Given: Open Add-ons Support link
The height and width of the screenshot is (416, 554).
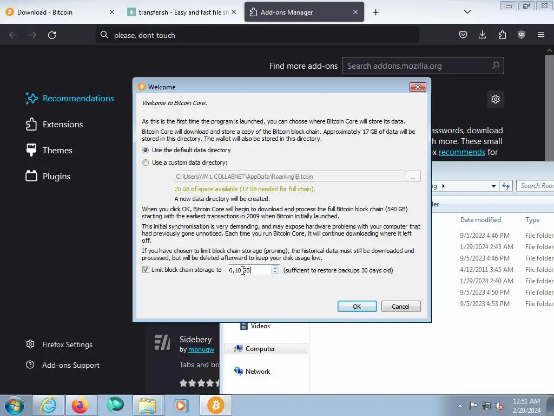Looking at the screenshot, I should coord(63,365).
